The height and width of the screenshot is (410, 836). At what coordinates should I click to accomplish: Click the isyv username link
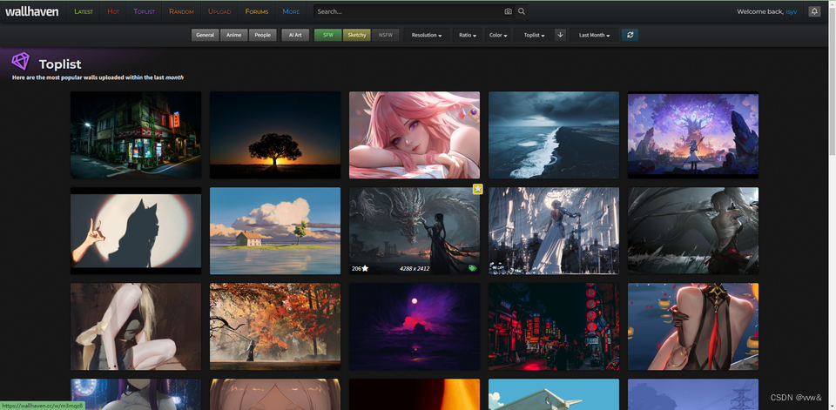coord(792,11)
